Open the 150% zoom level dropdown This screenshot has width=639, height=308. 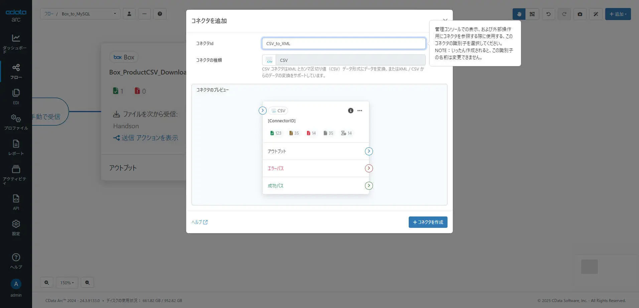tap(67, 283)
